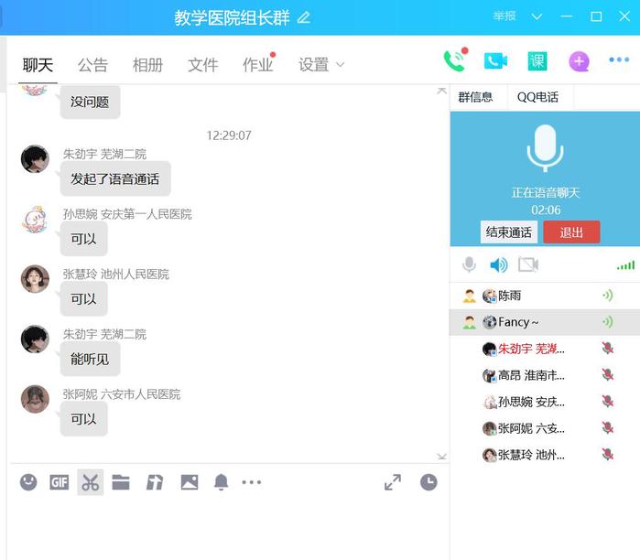The width and height of the screenshot is (640, 560).
Task: Select 张慧玲 in the call member list
Action: (x=545, y=455)
